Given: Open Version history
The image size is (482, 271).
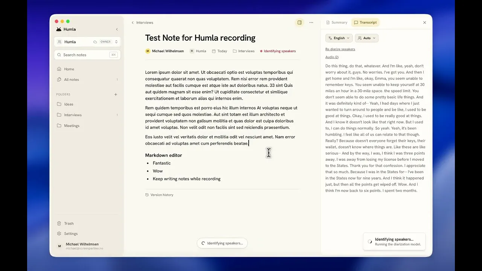Looking at the screenshot, I should click(159, 195).
